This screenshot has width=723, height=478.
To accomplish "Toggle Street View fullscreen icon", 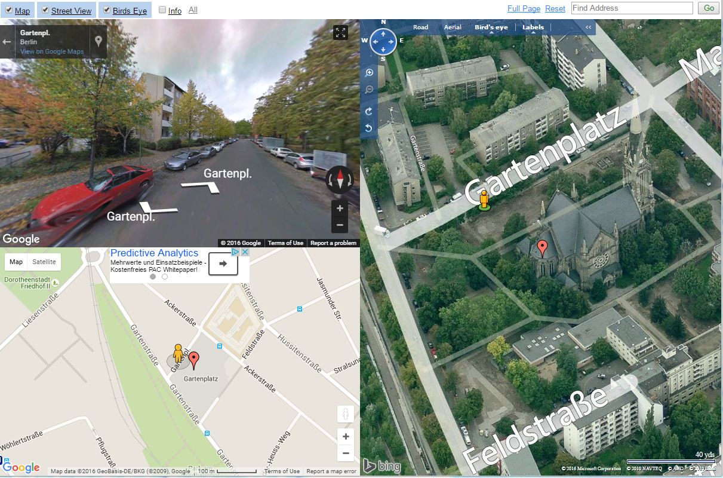I will [x=340, y=33].
